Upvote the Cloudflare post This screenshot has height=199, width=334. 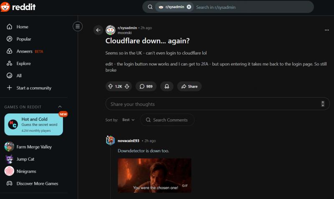pos(111,86)
